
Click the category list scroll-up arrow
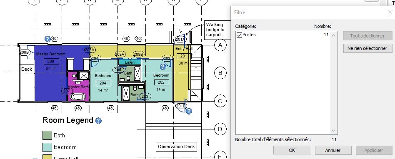pos(333,35)
